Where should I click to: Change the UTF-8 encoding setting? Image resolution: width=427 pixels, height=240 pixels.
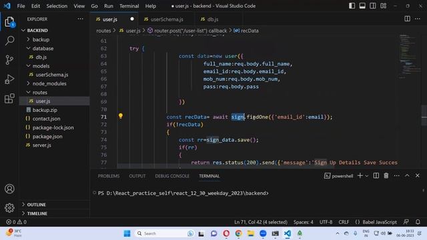[326, 222]
